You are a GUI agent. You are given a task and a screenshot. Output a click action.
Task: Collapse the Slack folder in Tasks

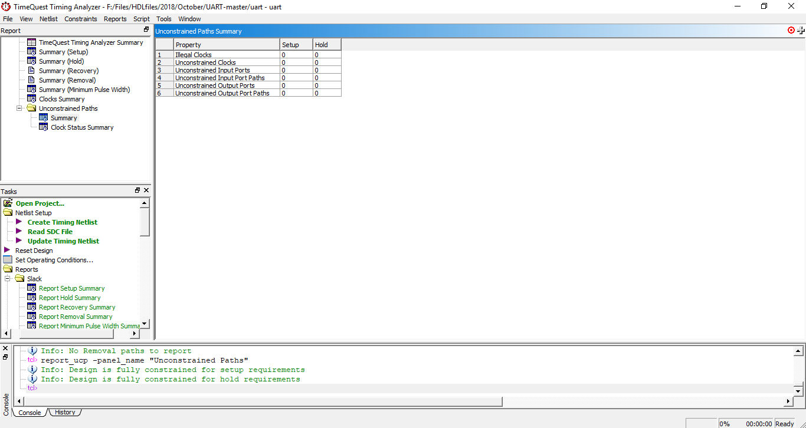tap(7, 279)
